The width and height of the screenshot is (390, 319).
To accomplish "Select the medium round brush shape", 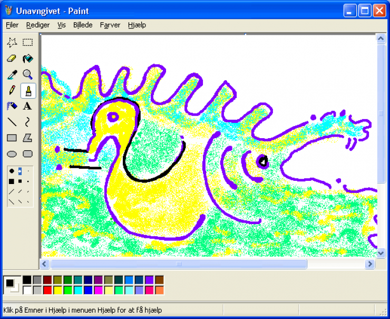I will click(x=20, y=171).
